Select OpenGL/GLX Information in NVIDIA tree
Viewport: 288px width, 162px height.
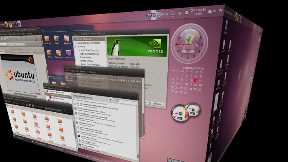[x=90, y=64]
